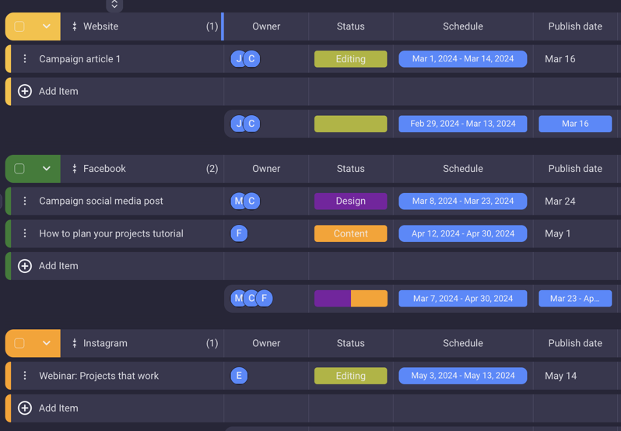Select Webinar: Projects that work item name
Viewport: 621px width, 431px height.
99,376
